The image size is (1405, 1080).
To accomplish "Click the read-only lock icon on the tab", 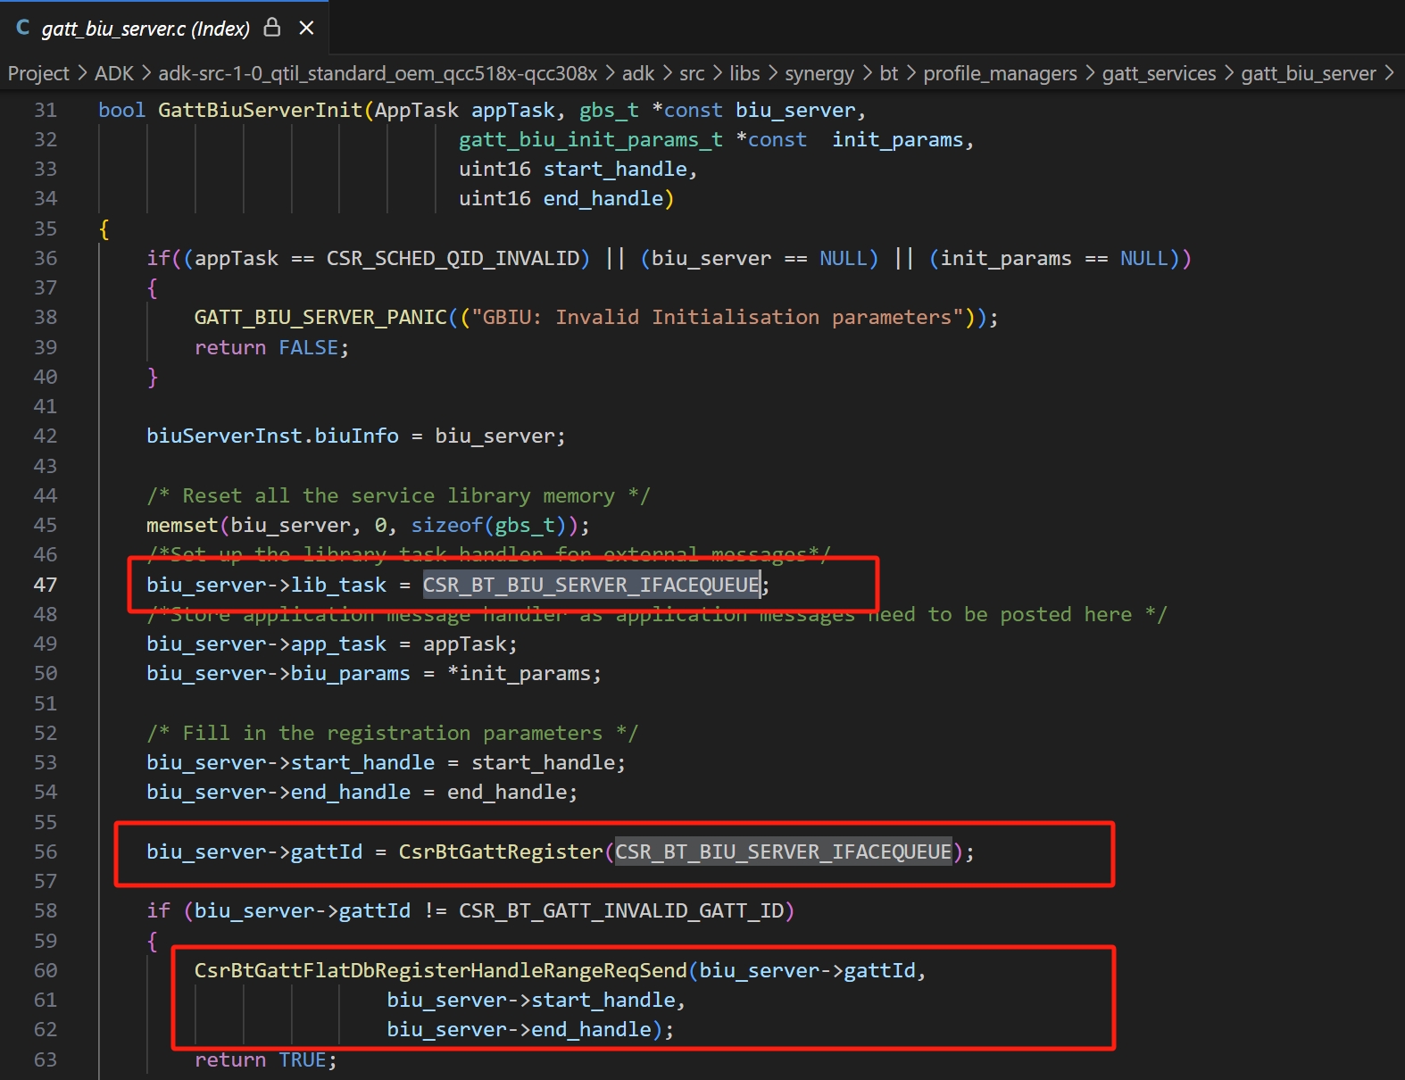I will (272, 28).
